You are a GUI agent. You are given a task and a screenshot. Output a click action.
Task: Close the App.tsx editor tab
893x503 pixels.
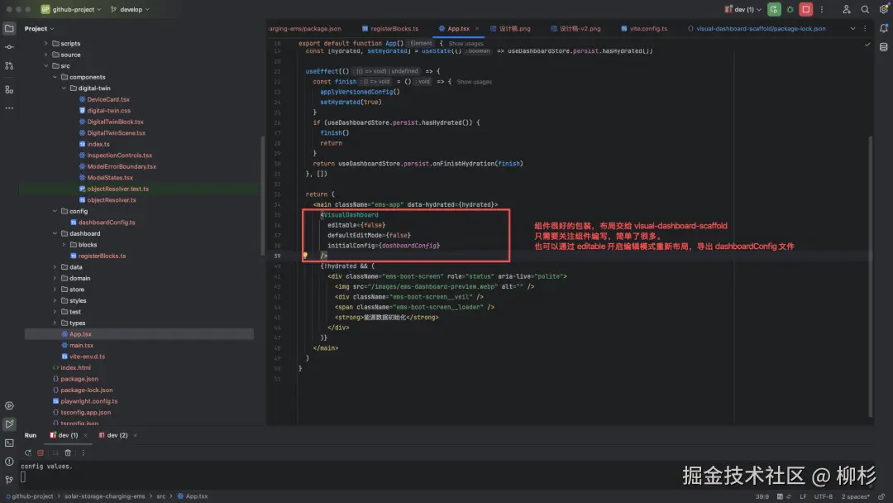(477, 28)
